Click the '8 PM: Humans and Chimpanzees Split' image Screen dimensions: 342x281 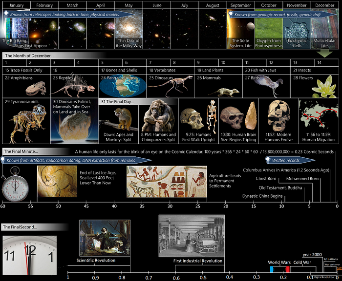coord(158,115)
